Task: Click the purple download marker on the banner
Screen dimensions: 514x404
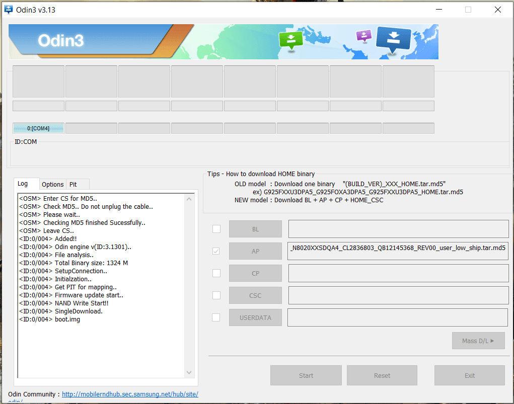Action: [364, 36]
